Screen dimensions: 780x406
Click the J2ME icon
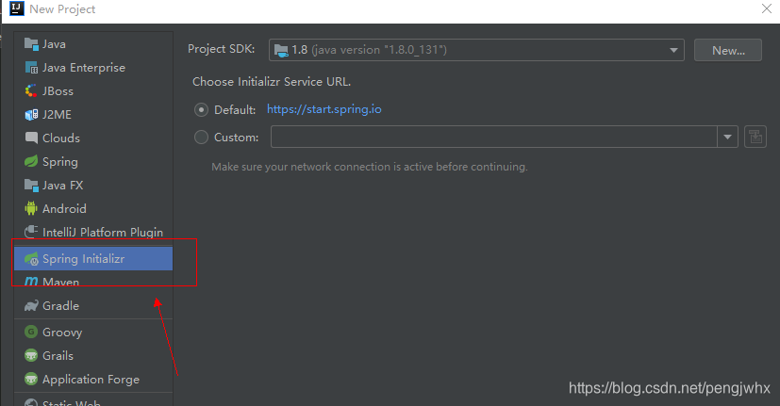coord(31,115)
